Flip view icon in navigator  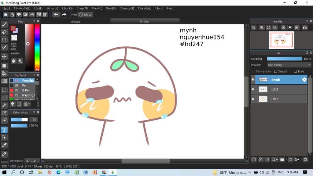(x=305, y=28)
